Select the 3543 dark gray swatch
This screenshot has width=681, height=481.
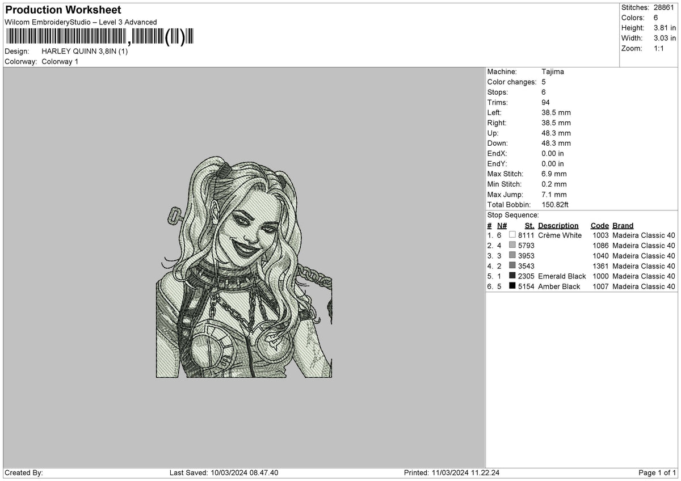click(x=512, y=266)
